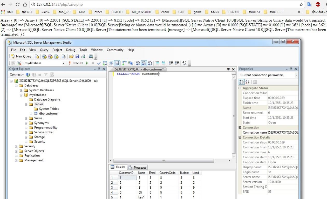Print using the printer toolbar icon

tap(83, 56)
